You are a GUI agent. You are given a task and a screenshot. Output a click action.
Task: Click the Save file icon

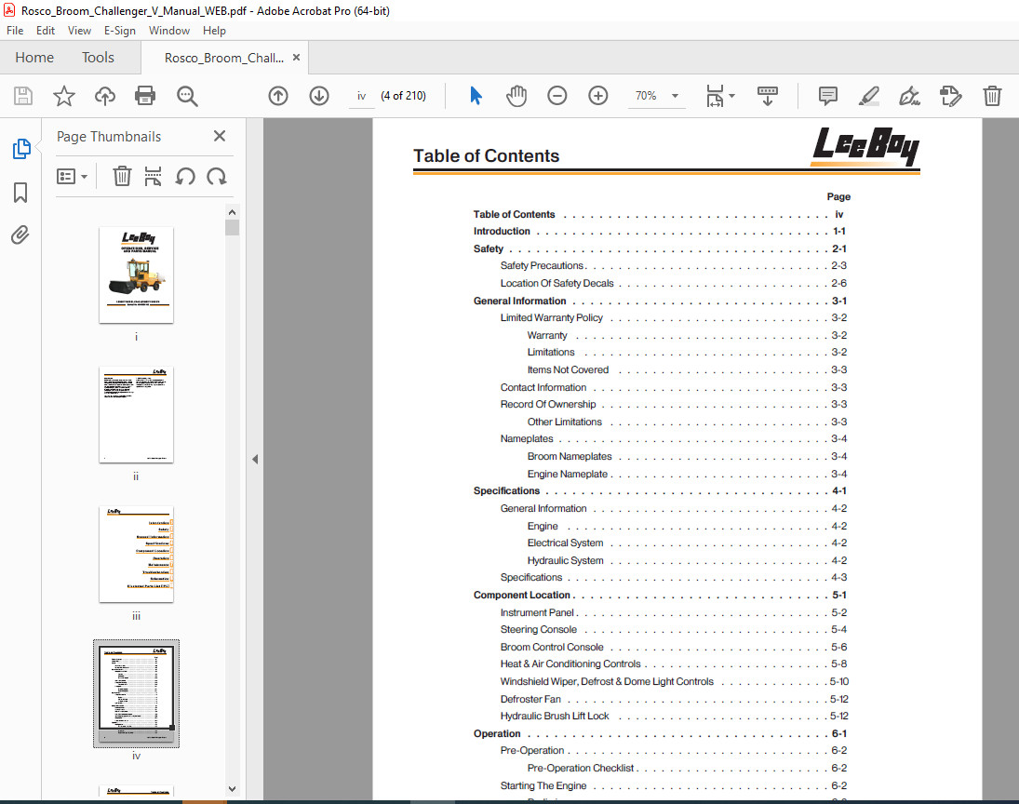click(23, 96)
